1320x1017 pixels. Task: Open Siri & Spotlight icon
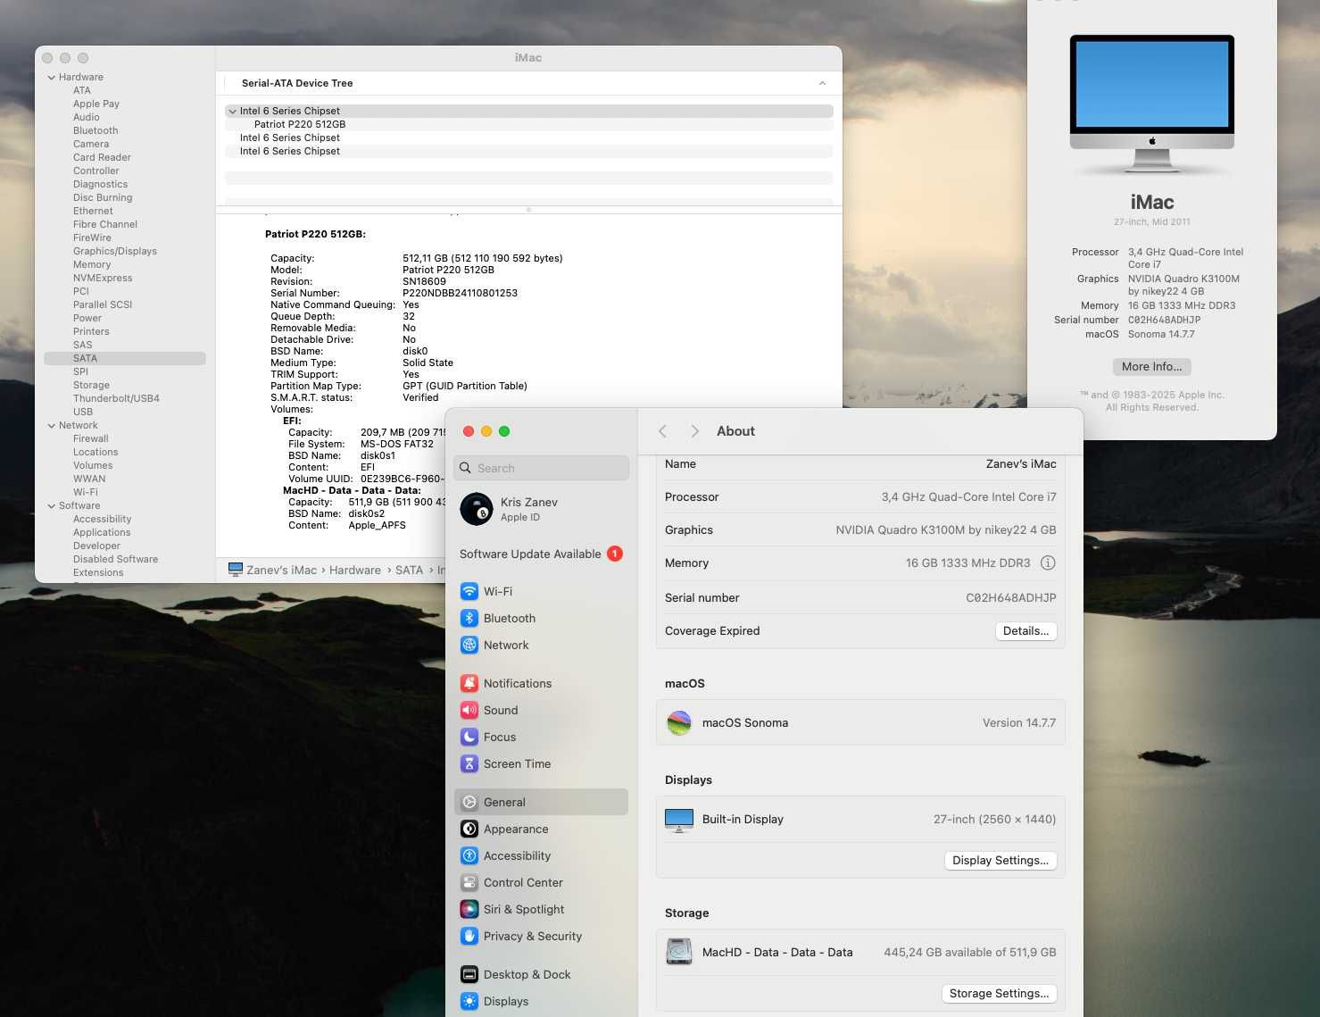click(469, 909)
